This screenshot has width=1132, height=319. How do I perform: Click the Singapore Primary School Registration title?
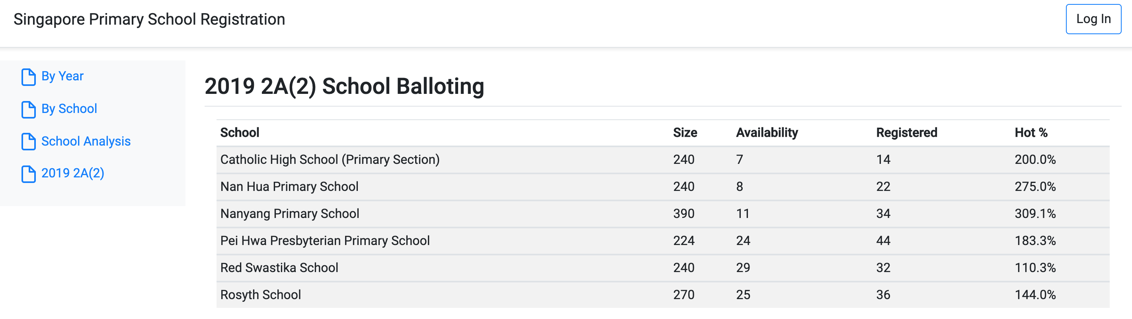(x=149, y=19)
